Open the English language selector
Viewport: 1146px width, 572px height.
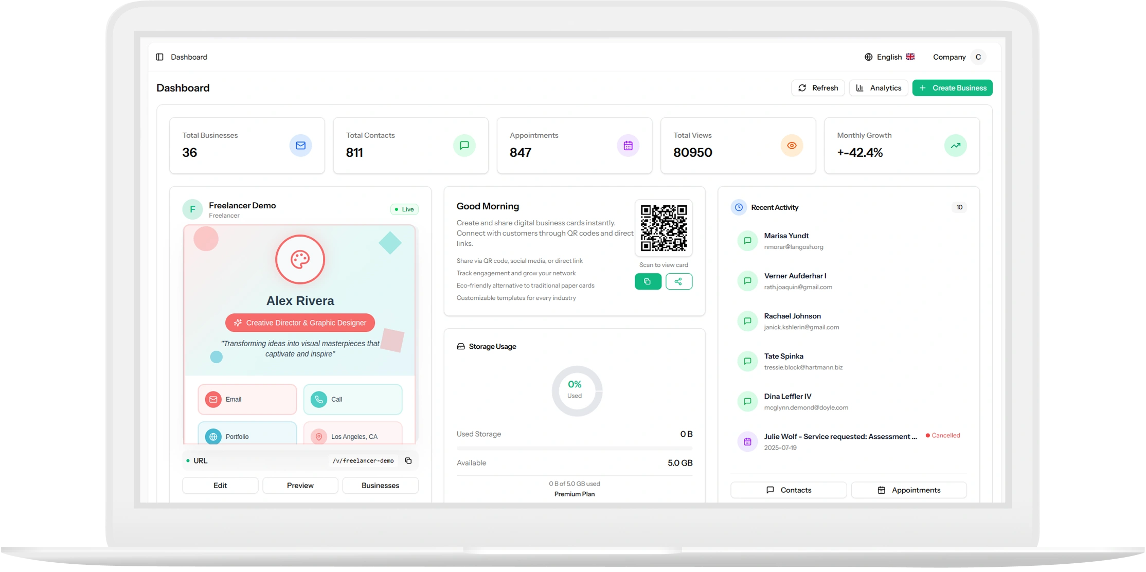889,57
